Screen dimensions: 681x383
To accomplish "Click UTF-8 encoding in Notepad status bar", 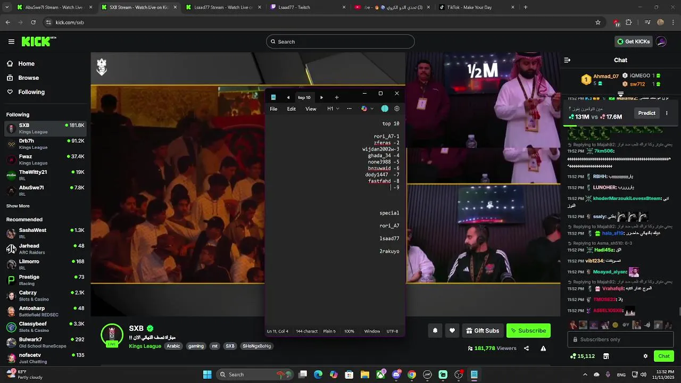I will tap(392, 331).
